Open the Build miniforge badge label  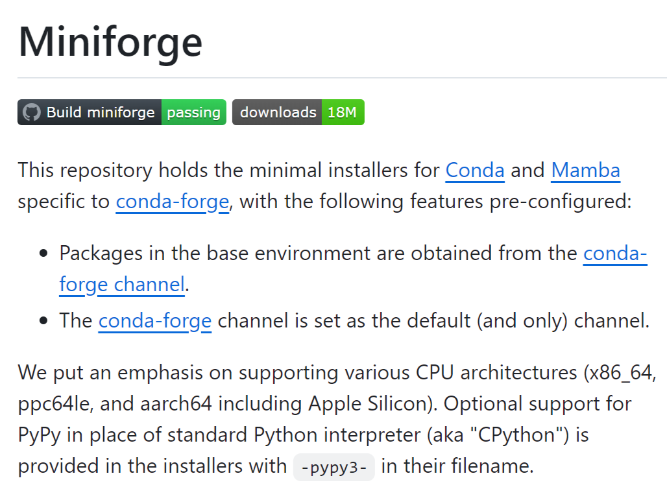tap(100, 112)
